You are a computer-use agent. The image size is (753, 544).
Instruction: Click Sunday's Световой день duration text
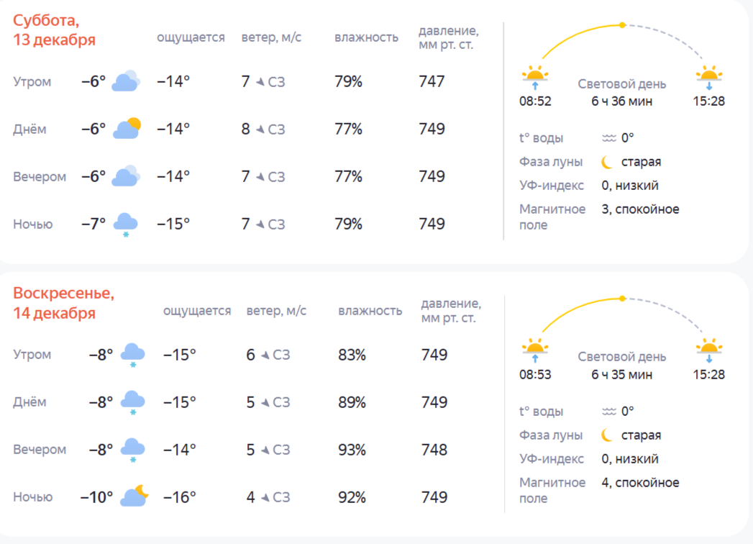coord(622,374)
